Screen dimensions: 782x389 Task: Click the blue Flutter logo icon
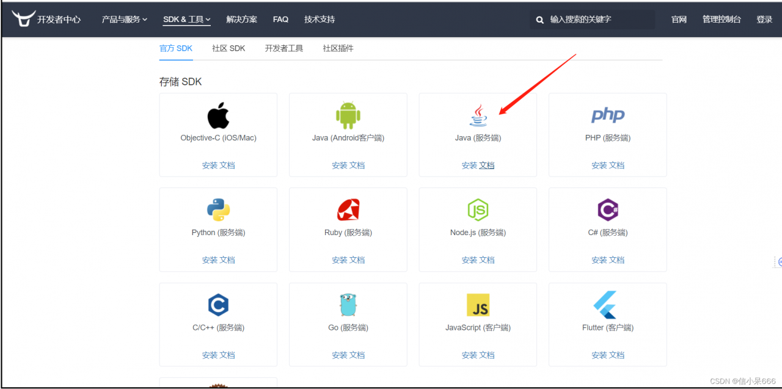(x=605, y=305)
